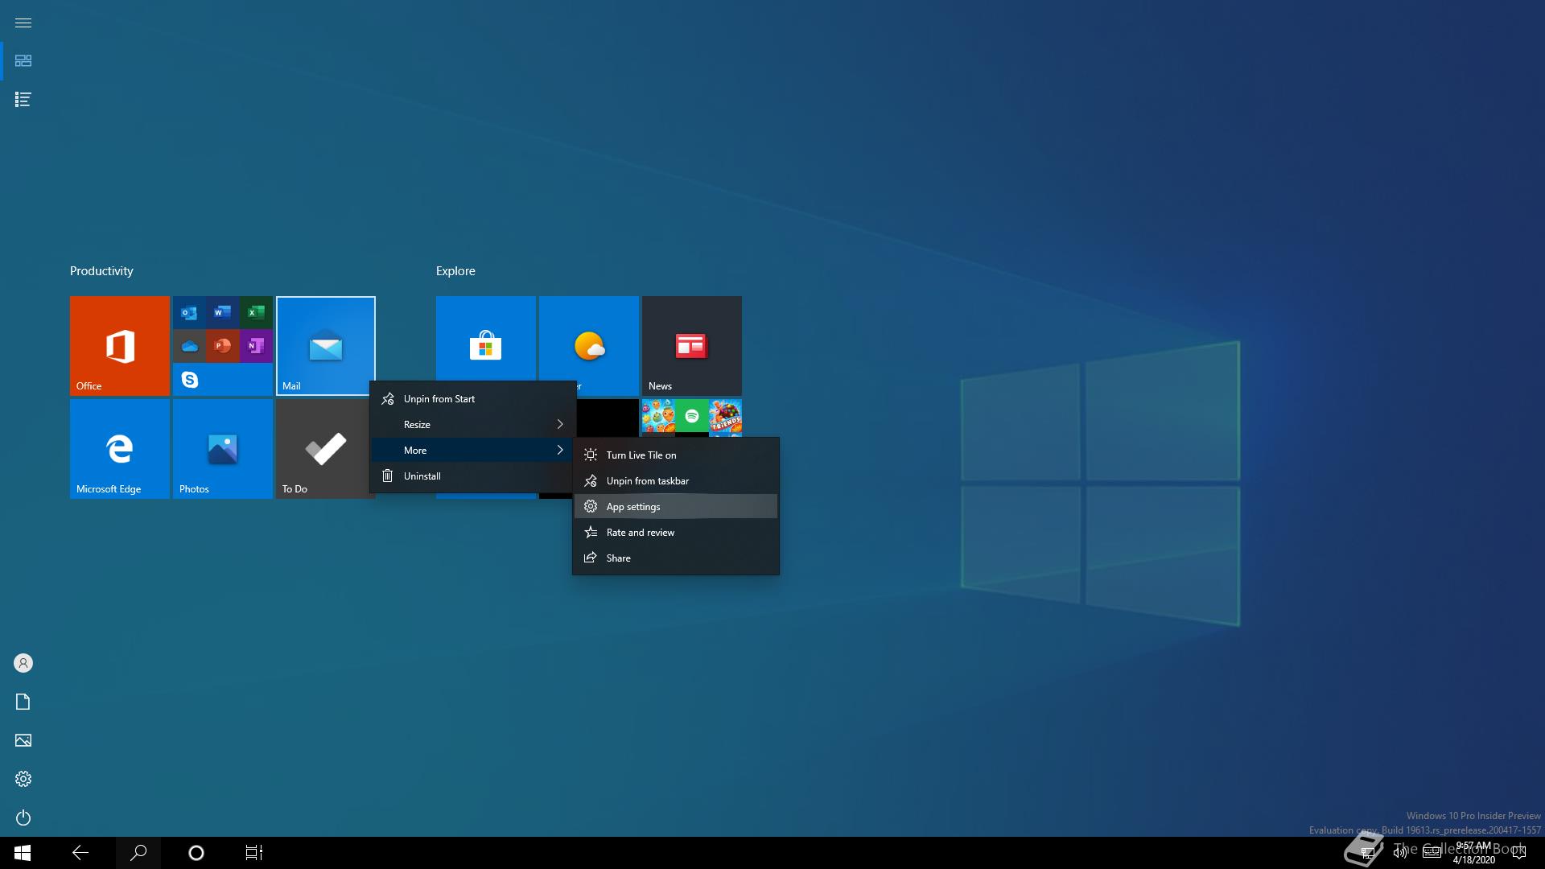Switch to pinned tiles view
The image size is (1545, 869).
23,61
